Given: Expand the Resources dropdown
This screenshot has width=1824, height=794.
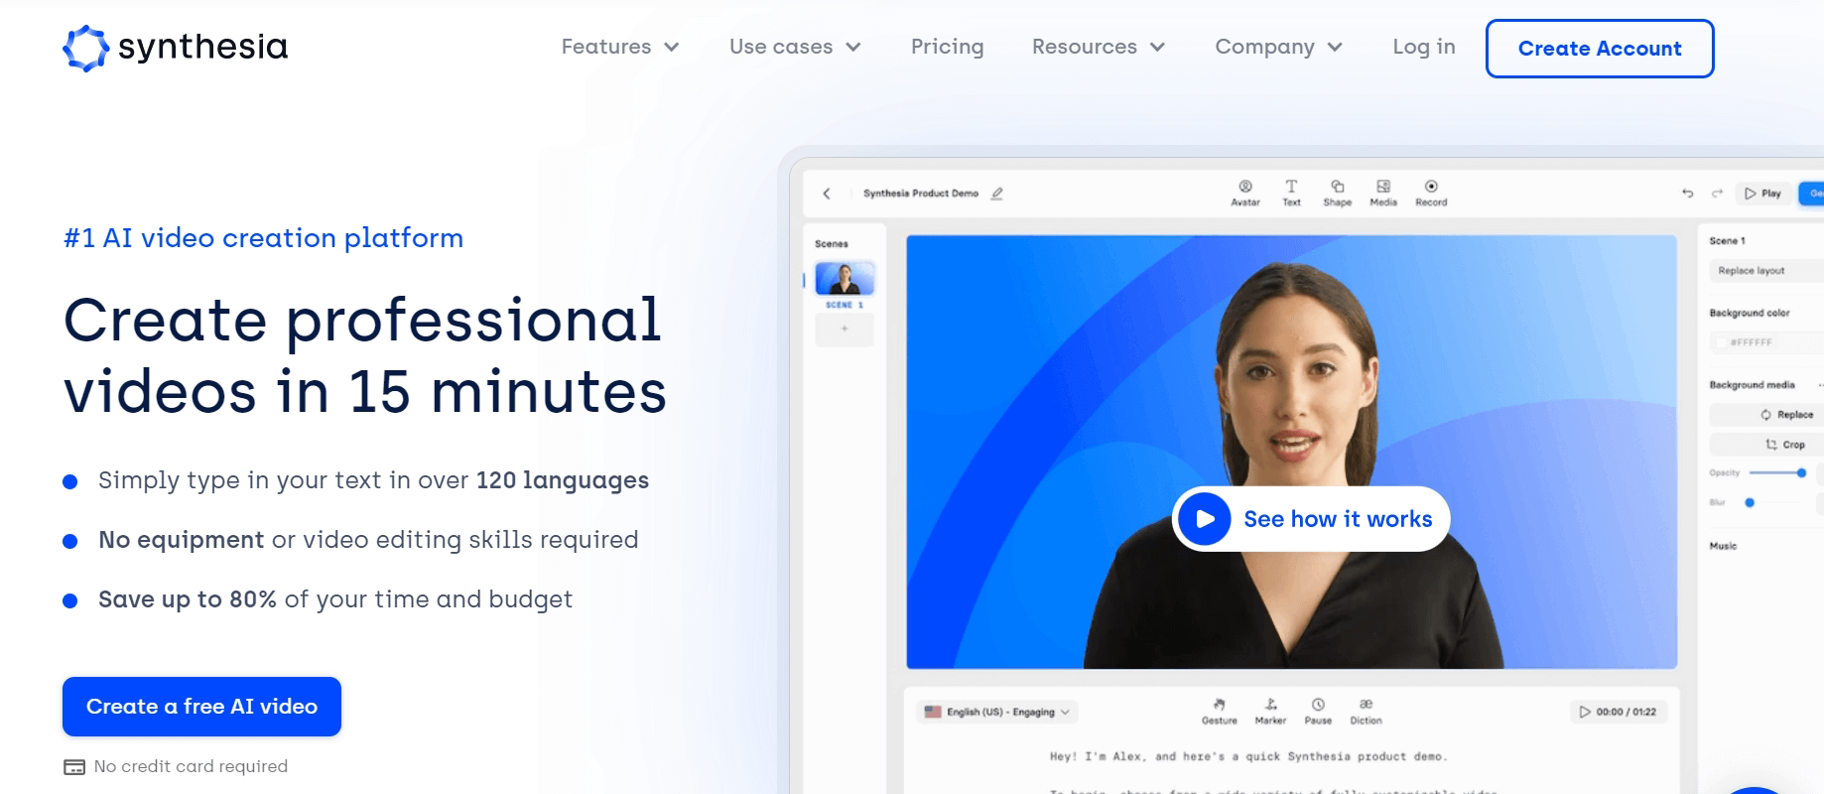Looking at the screenshot, I should point(1099,47).
